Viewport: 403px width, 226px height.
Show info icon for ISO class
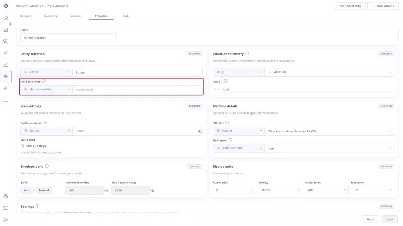(227, 123)
